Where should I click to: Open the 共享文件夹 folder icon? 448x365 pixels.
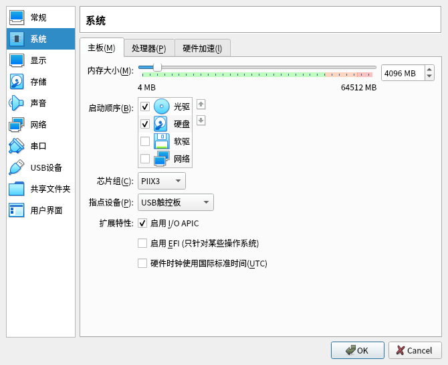click(17, 189)
